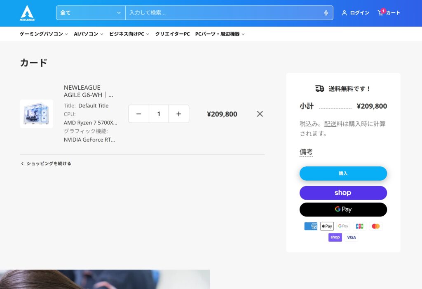Open NEWLEAGUE AGILE G6-WH product link
The width and height of the screenshot is (422, 289).
pos(89,91)
